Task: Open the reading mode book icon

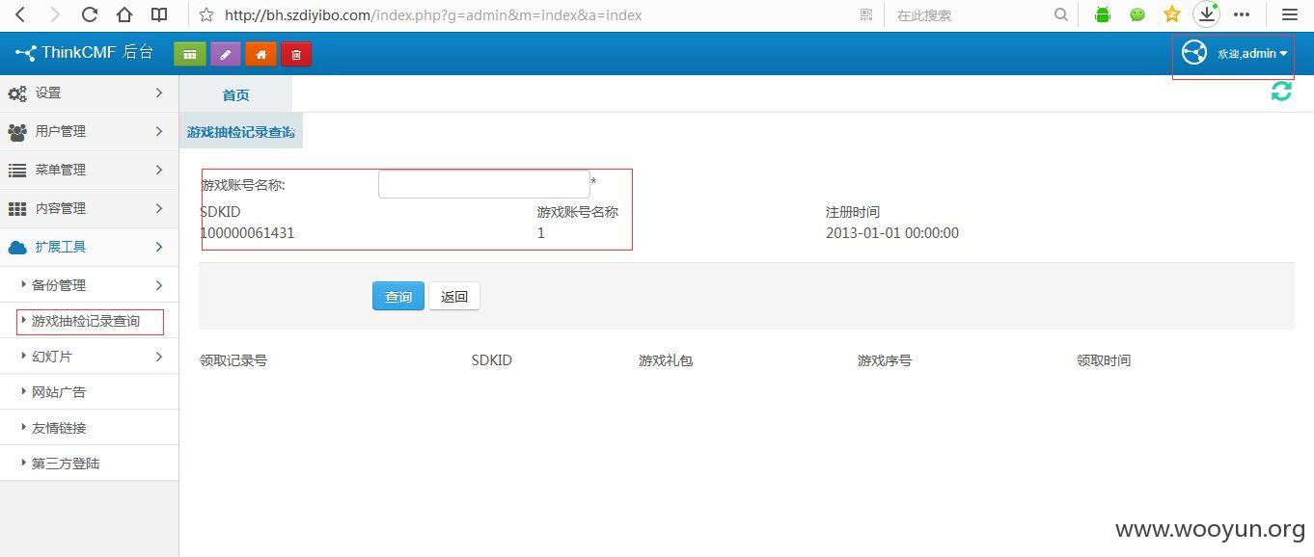Action: tap(159, 14)
